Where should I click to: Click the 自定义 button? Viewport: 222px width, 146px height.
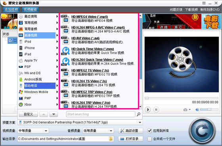pyautogui.click(x=29, y=114)
